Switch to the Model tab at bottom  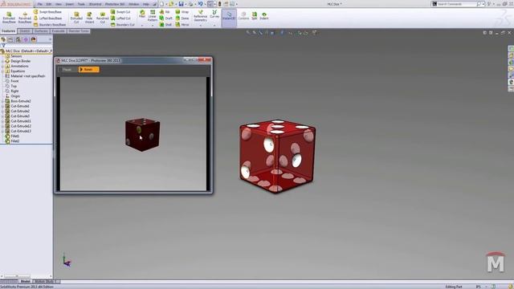click(25, 282)
